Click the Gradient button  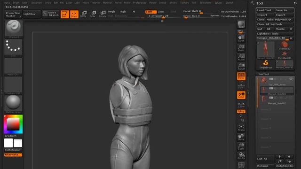pyautogui.click(x=10, y=136)
